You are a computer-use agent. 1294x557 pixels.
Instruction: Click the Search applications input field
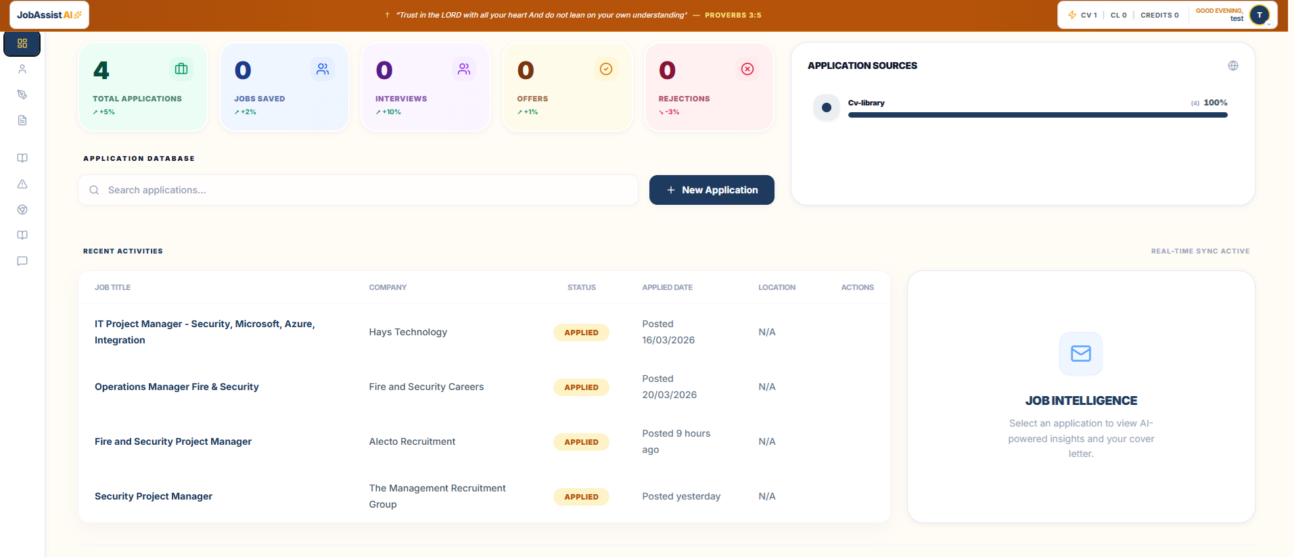click(x=359, y=190)
